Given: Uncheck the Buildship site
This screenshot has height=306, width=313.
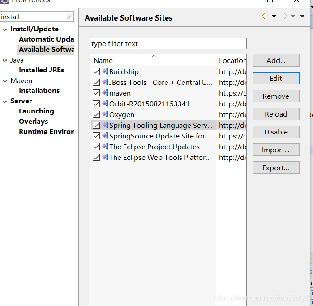Looking at the screenshot, I should click(x=96, y=71).
